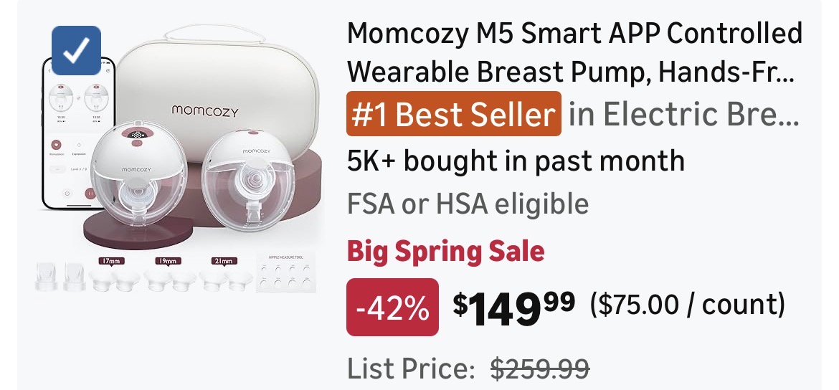Click the ($75.00 / count) unit price
This screenshot has height=390, width=839.
[687, 305]
